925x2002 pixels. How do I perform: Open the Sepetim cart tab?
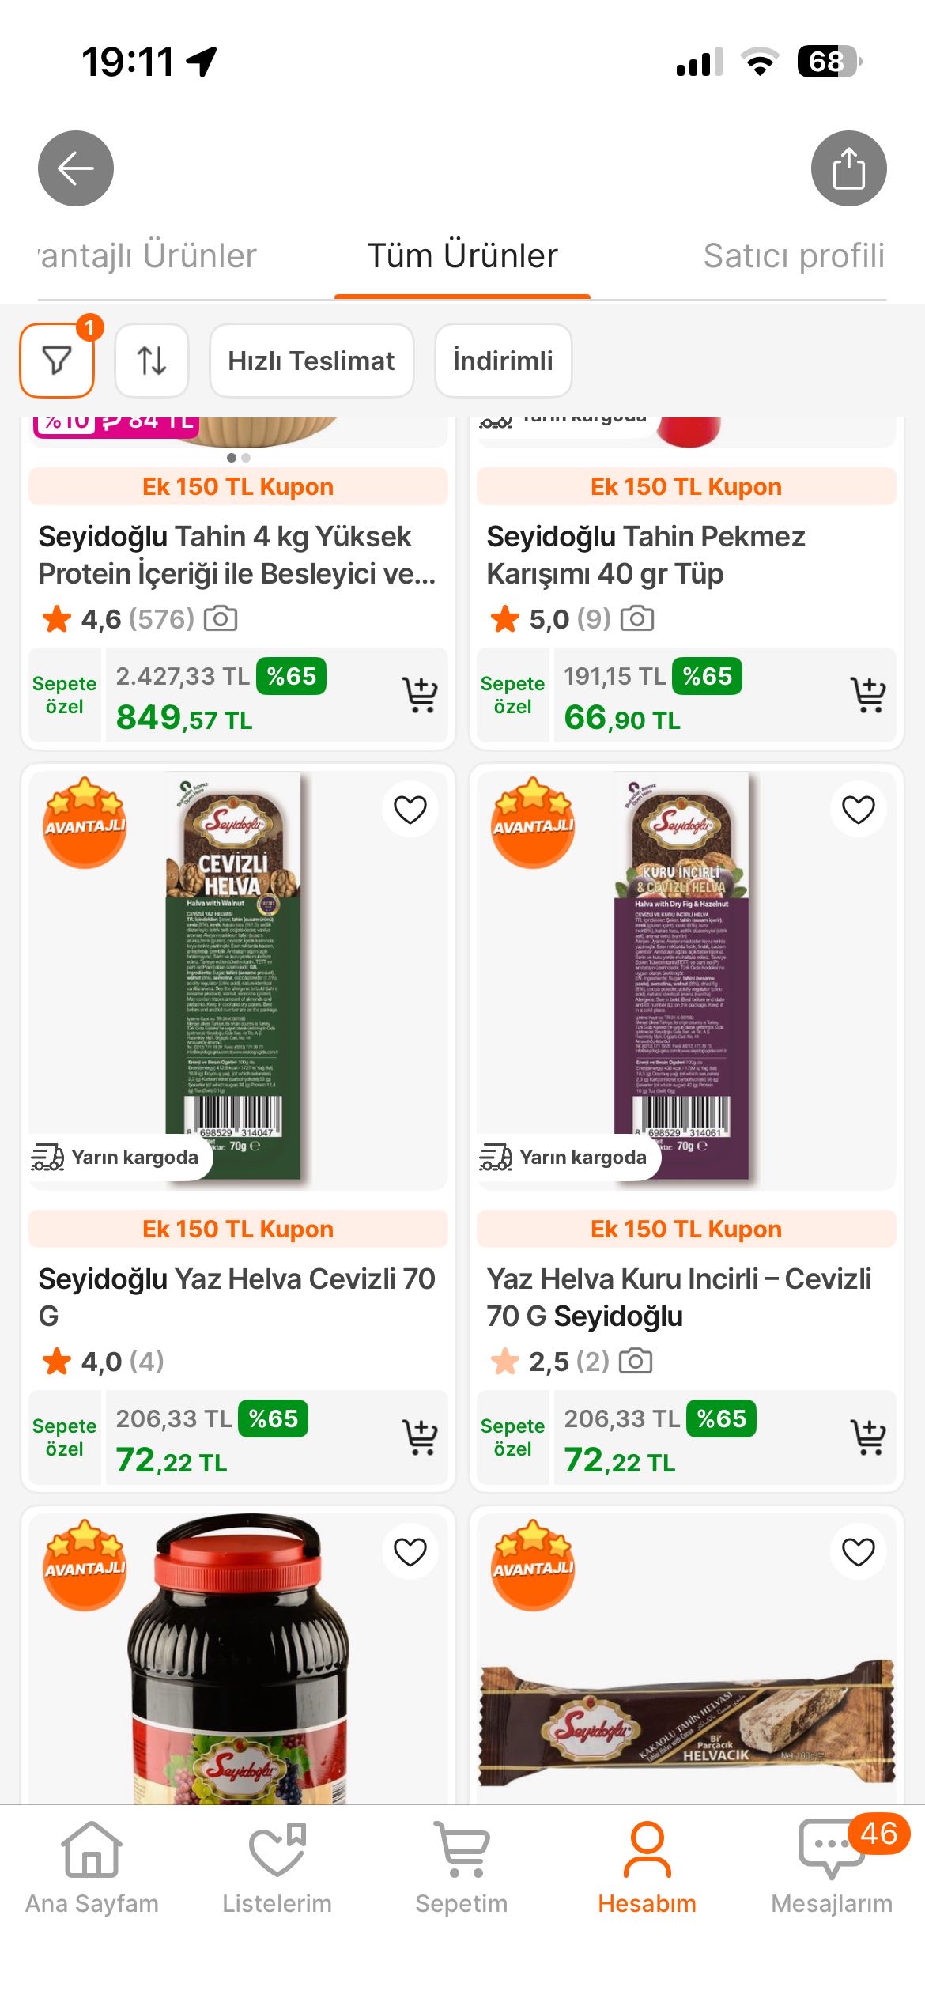[x=462, y=1868]
